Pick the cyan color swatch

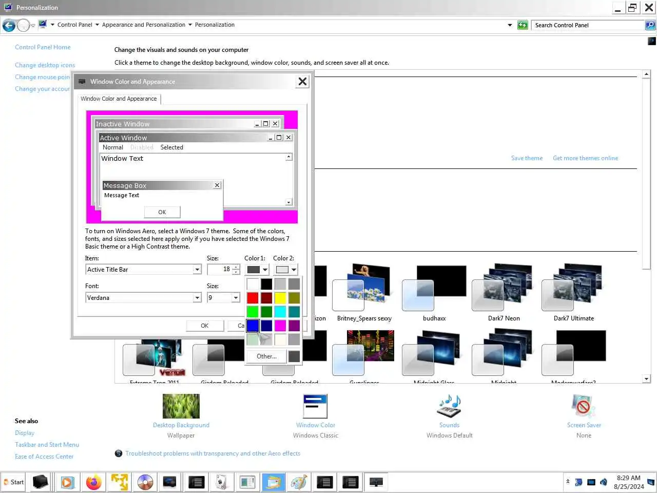pyautogui.click(x=280, y=312)
